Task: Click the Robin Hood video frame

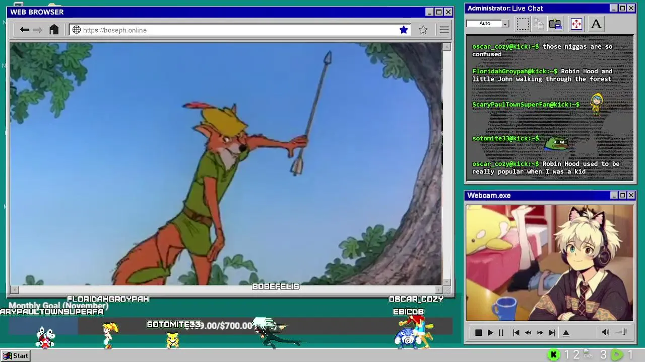Action: (226, 164)
